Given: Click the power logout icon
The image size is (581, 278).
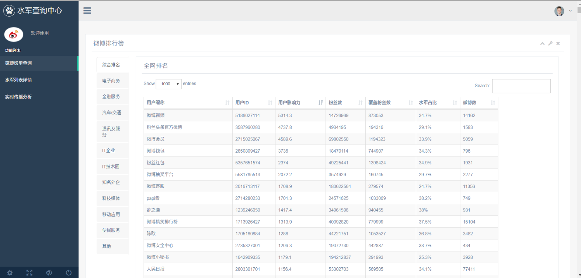Looking at the screenshot, I should 69,272.
